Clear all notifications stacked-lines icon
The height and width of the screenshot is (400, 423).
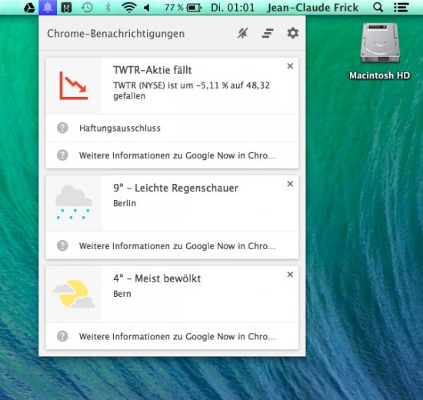pyautogui.click(x=268, y=34)
